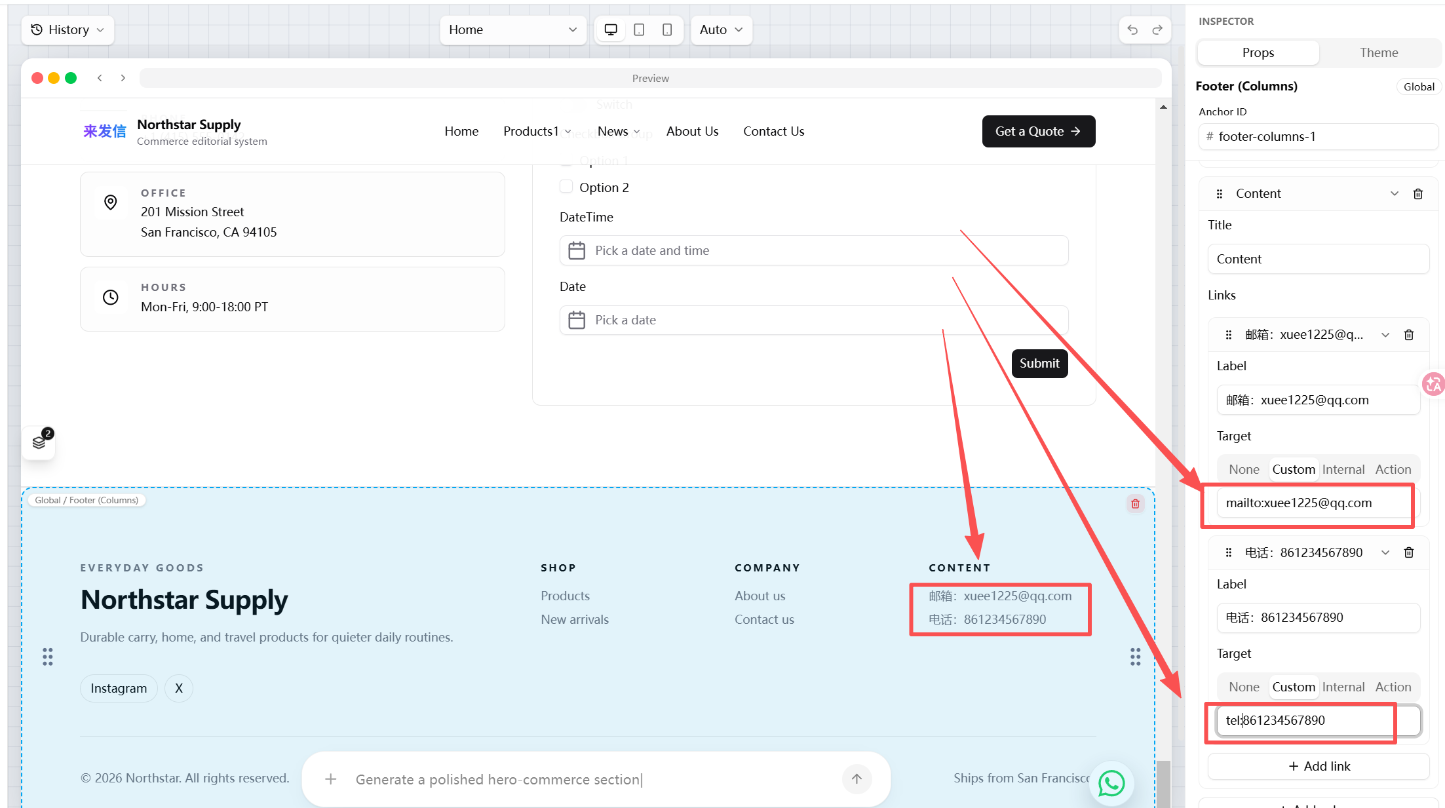Image resolution: width=1445 pixels, height=808 pixels.
Task: Open the History dropdown
Action: click(67, 29)
